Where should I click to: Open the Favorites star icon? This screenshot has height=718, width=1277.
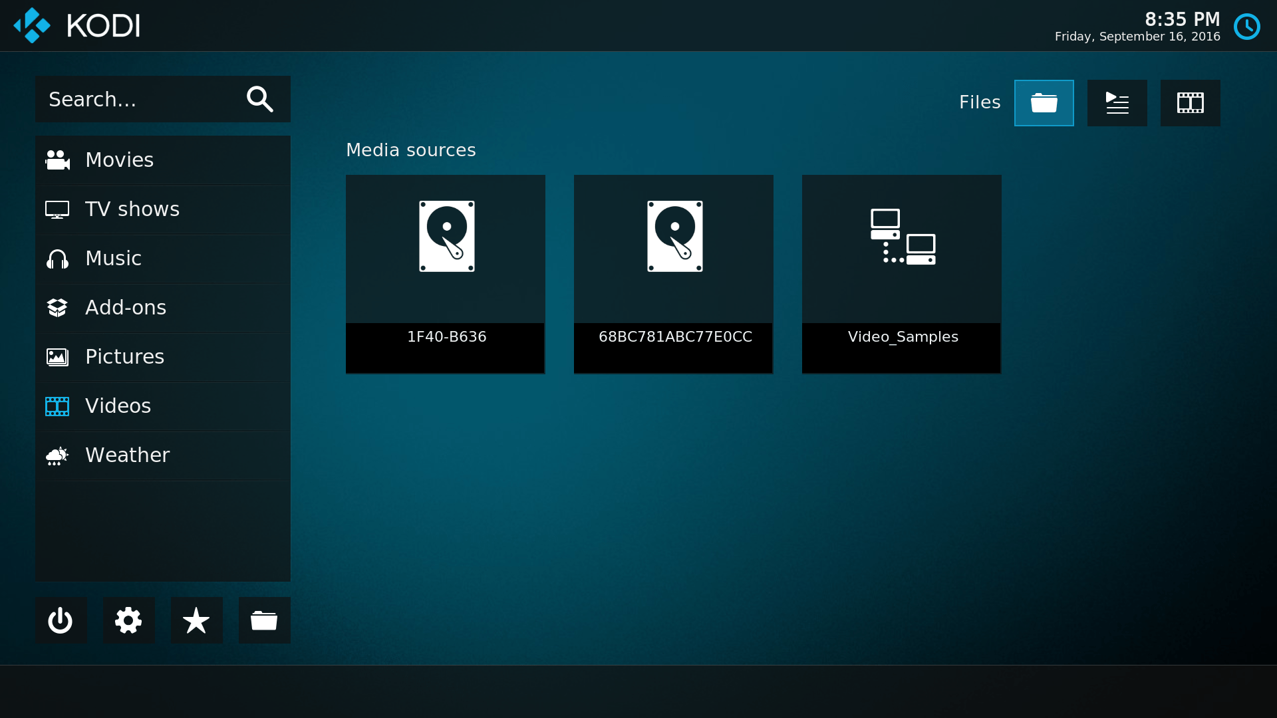tap(196, 620)
